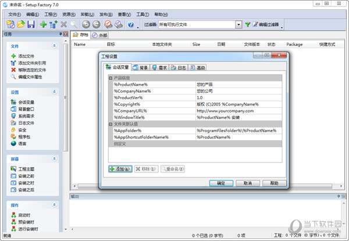Select the %ProductName% value cell
Image resolution: width=349 pixels, height=241 pixels.
pos(239,84)
